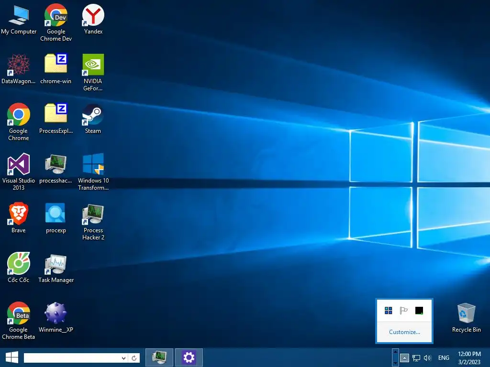Click the procexp desktop icon
The width and height of the screenshot is (490, 367).
(56, 218)
